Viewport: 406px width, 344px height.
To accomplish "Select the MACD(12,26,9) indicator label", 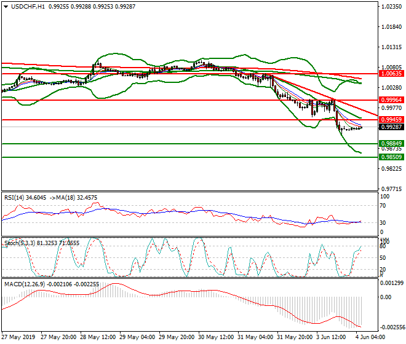I will pyautogui.click(x=25, y=284).
